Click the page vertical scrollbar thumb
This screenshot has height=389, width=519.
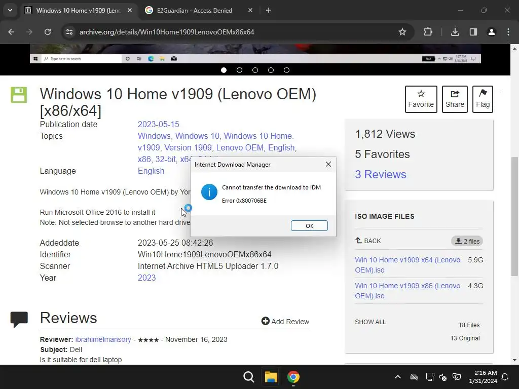point(514,217)
